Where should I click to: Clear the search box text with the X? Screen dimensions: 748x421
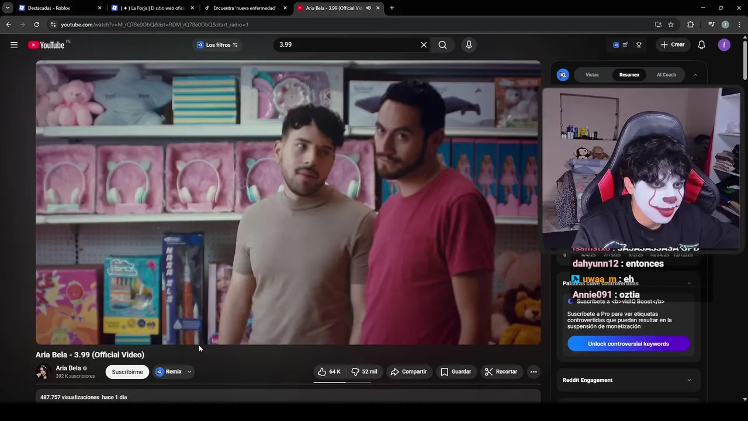424,45
